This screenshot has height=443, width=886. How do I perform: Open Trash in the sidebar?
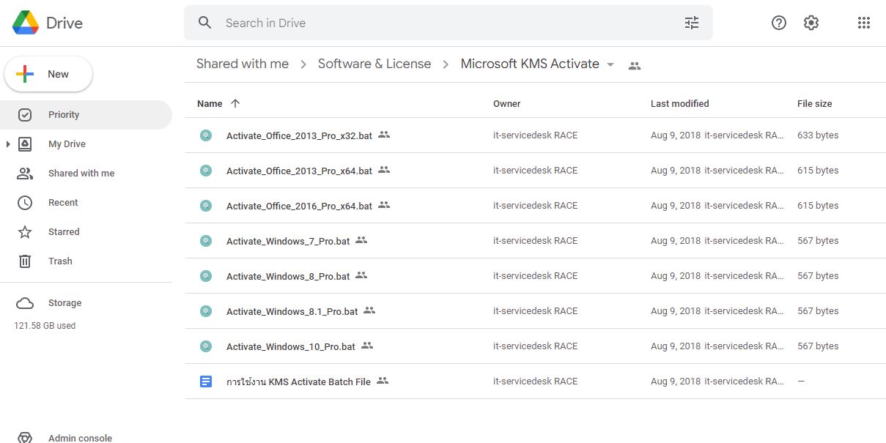pos(60,261)
